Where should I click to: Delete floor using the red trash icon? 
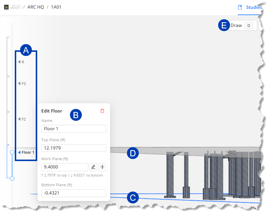[102, 111]
